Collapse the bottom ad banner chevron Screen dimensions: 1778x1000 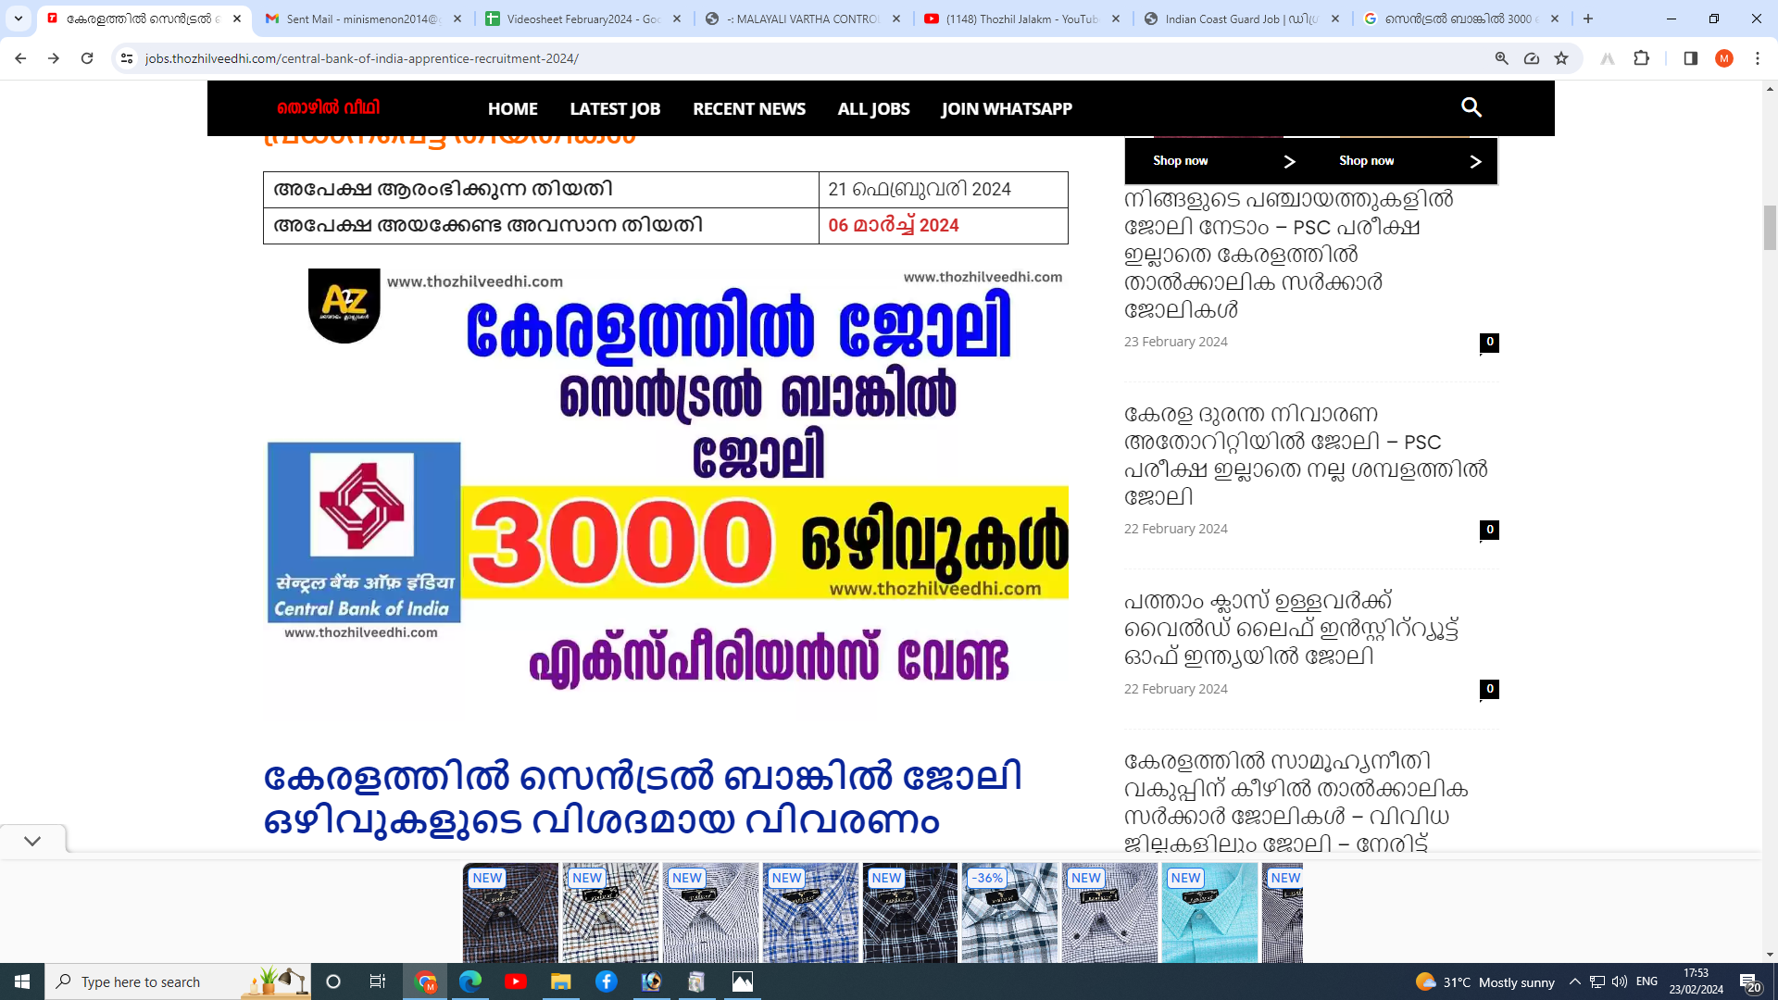coord(32,841)
